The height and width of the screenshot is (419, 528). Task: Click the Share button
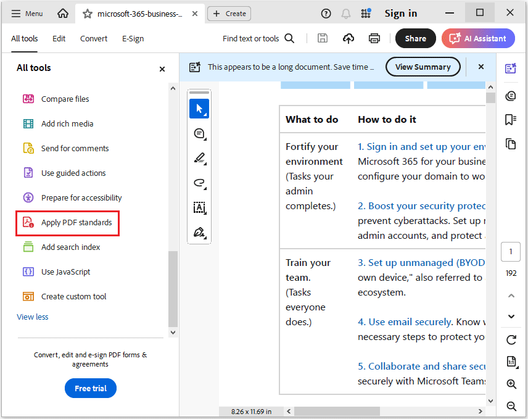[416, 38]
